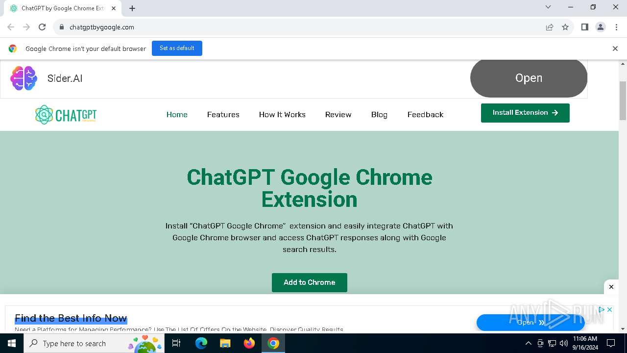
Task: Set Chrome as default browser
Action: 177,48
